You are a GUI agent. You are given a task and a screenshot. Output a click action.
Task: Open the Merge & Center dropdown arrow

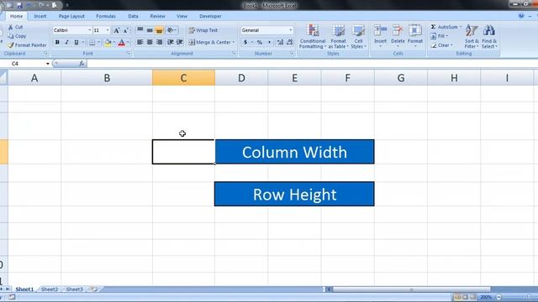pos(234,42)
